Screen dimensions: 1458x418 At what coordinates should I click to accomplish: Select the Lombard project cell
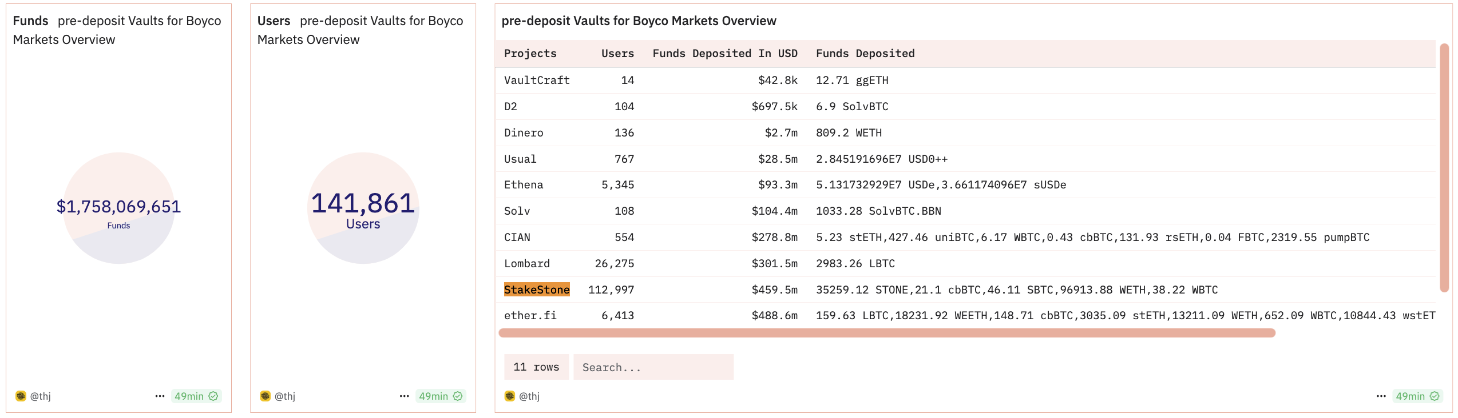(527, 263)
